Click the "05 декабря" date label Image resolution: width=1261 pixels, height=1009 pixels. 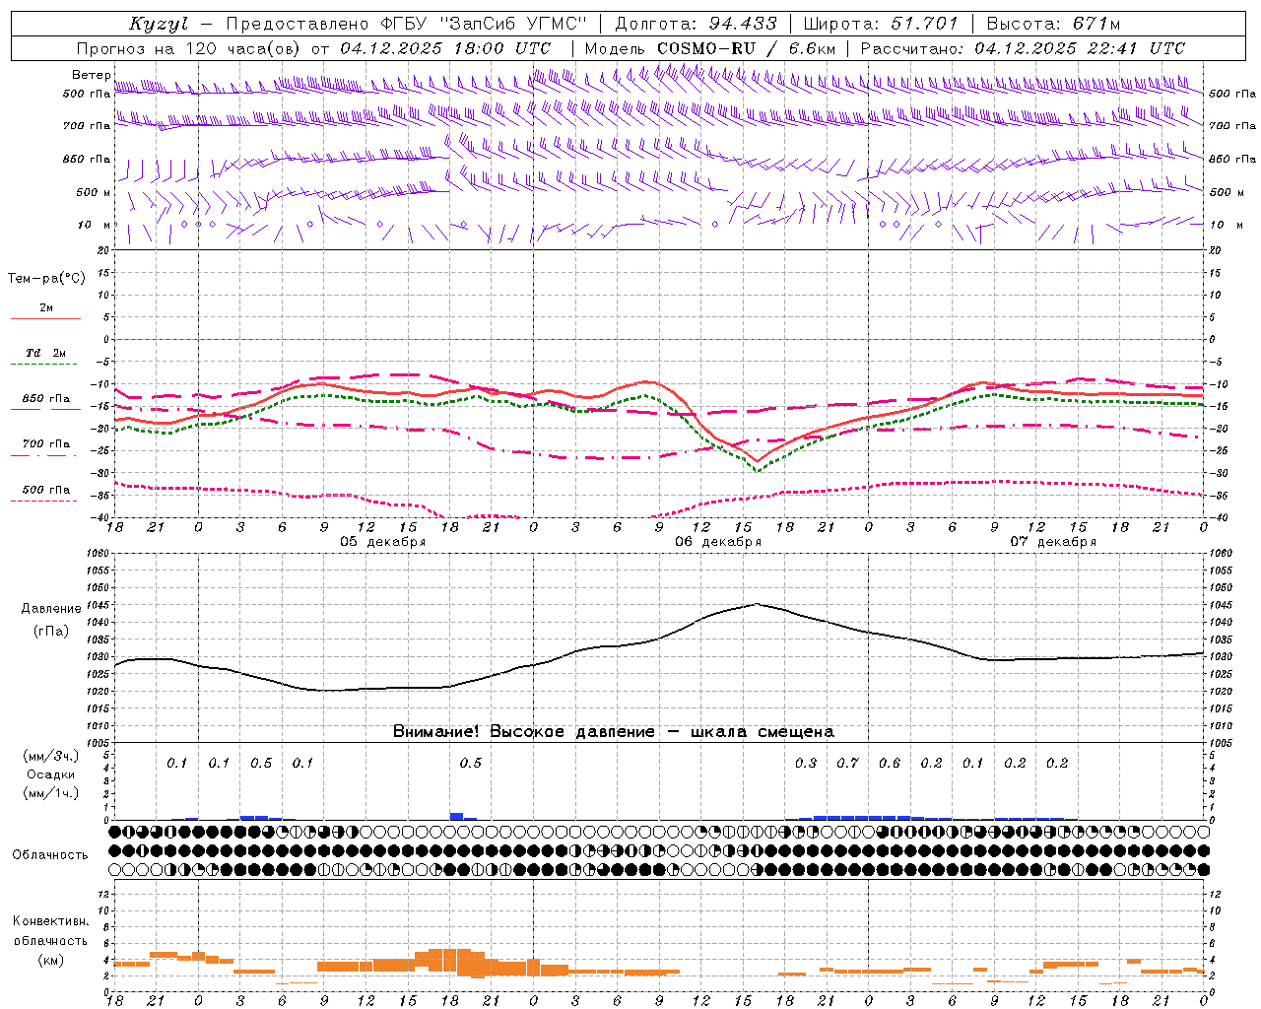click(x=383, y=542)
